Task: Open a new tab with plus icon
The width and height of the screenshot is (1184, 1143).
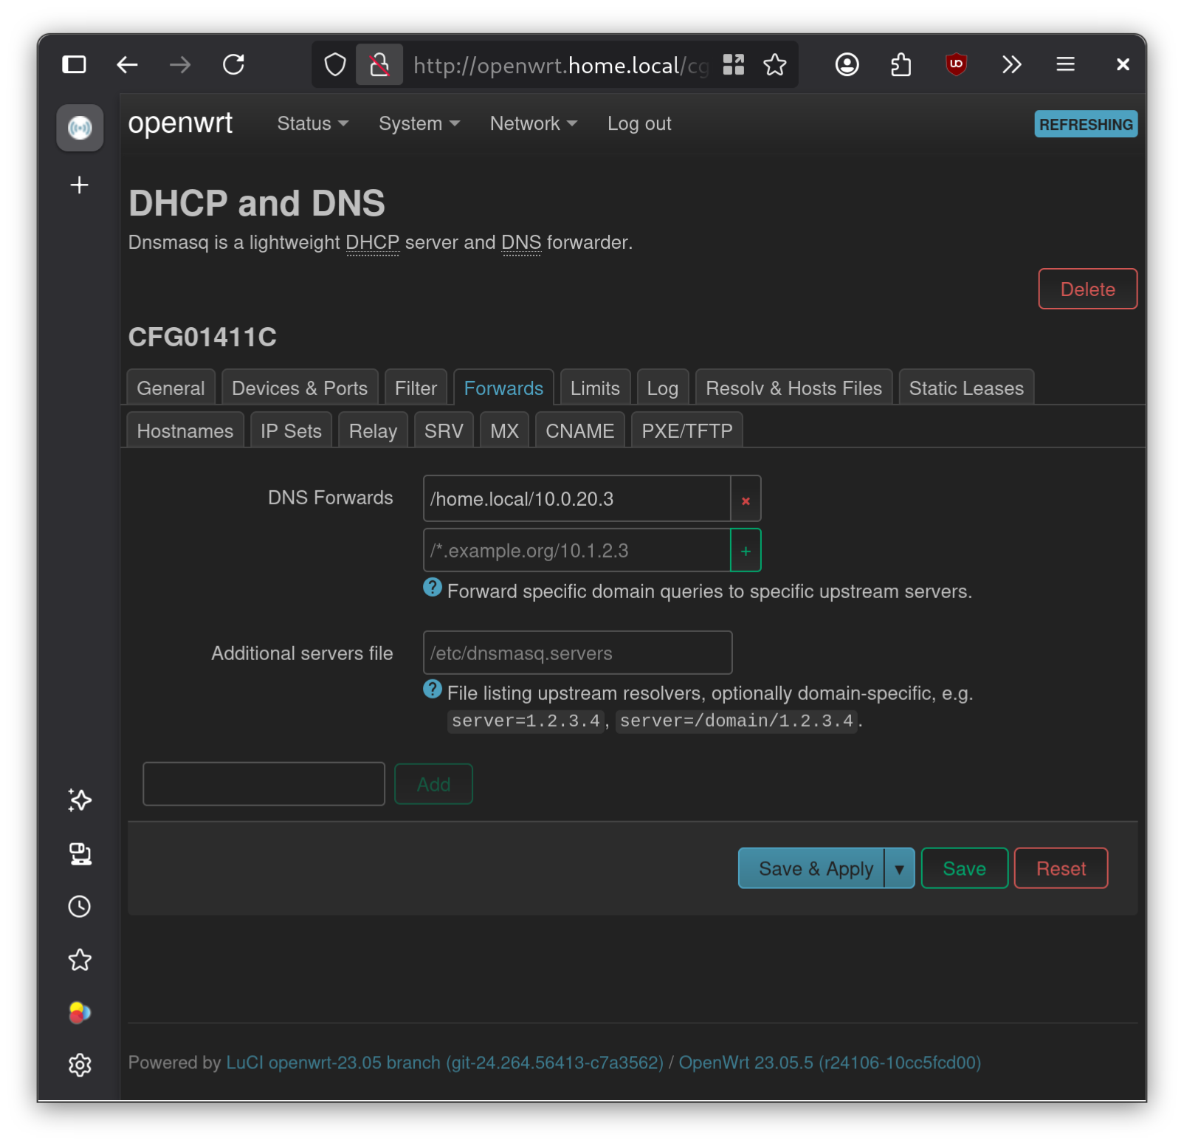Action: (80, 185)
